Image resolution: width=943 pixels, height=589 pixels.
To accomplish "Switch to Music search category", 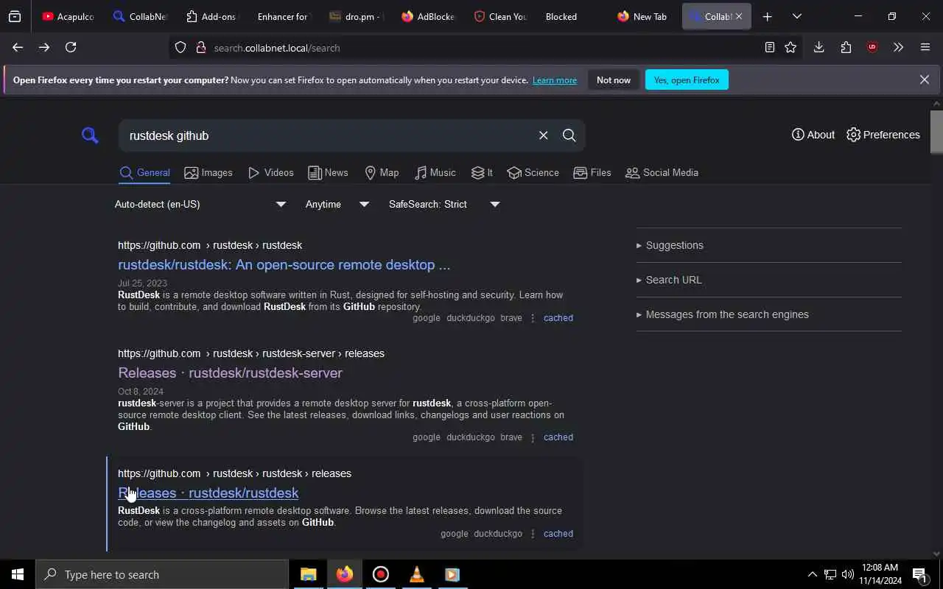I will tap(435, 173).
